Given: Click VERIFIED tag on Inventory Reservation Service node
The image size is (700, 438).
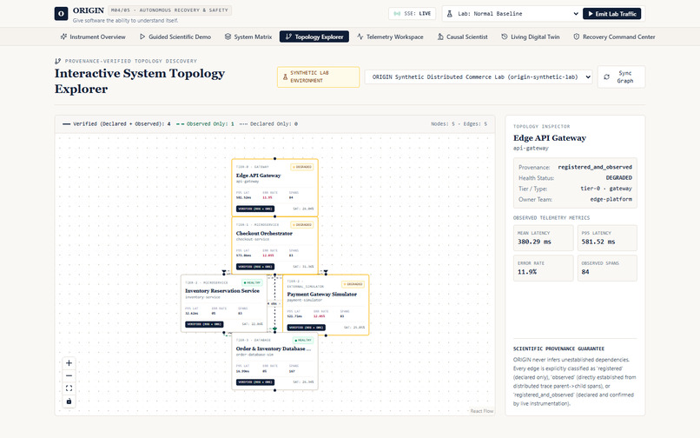Looking at the screenshot, I should pos(204,324).
